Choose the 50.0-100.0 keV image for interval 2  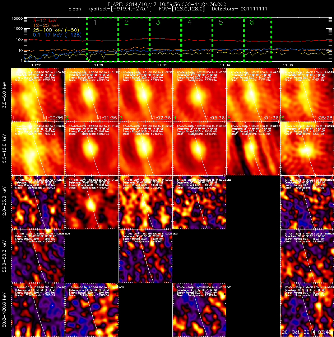tap(92, 310)
